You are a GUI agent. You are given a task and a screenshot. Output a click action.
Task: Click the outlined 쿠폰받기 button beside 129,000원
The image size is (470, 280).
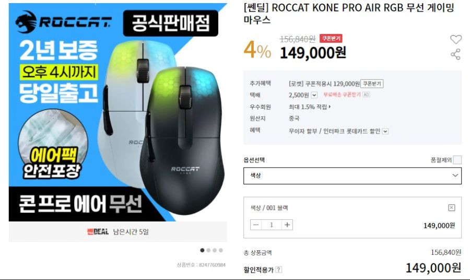372,84
